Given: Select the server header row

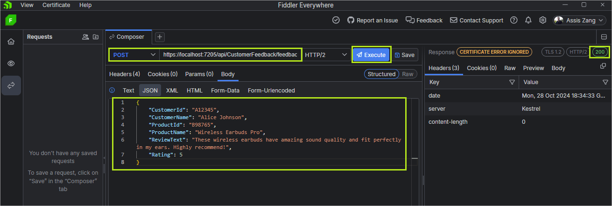Looking at the screenshot, I should pos(518,108).
